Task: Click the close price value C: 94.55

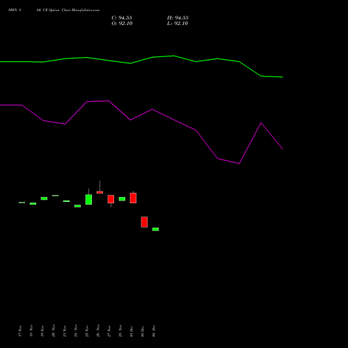Action: [122, 18]
